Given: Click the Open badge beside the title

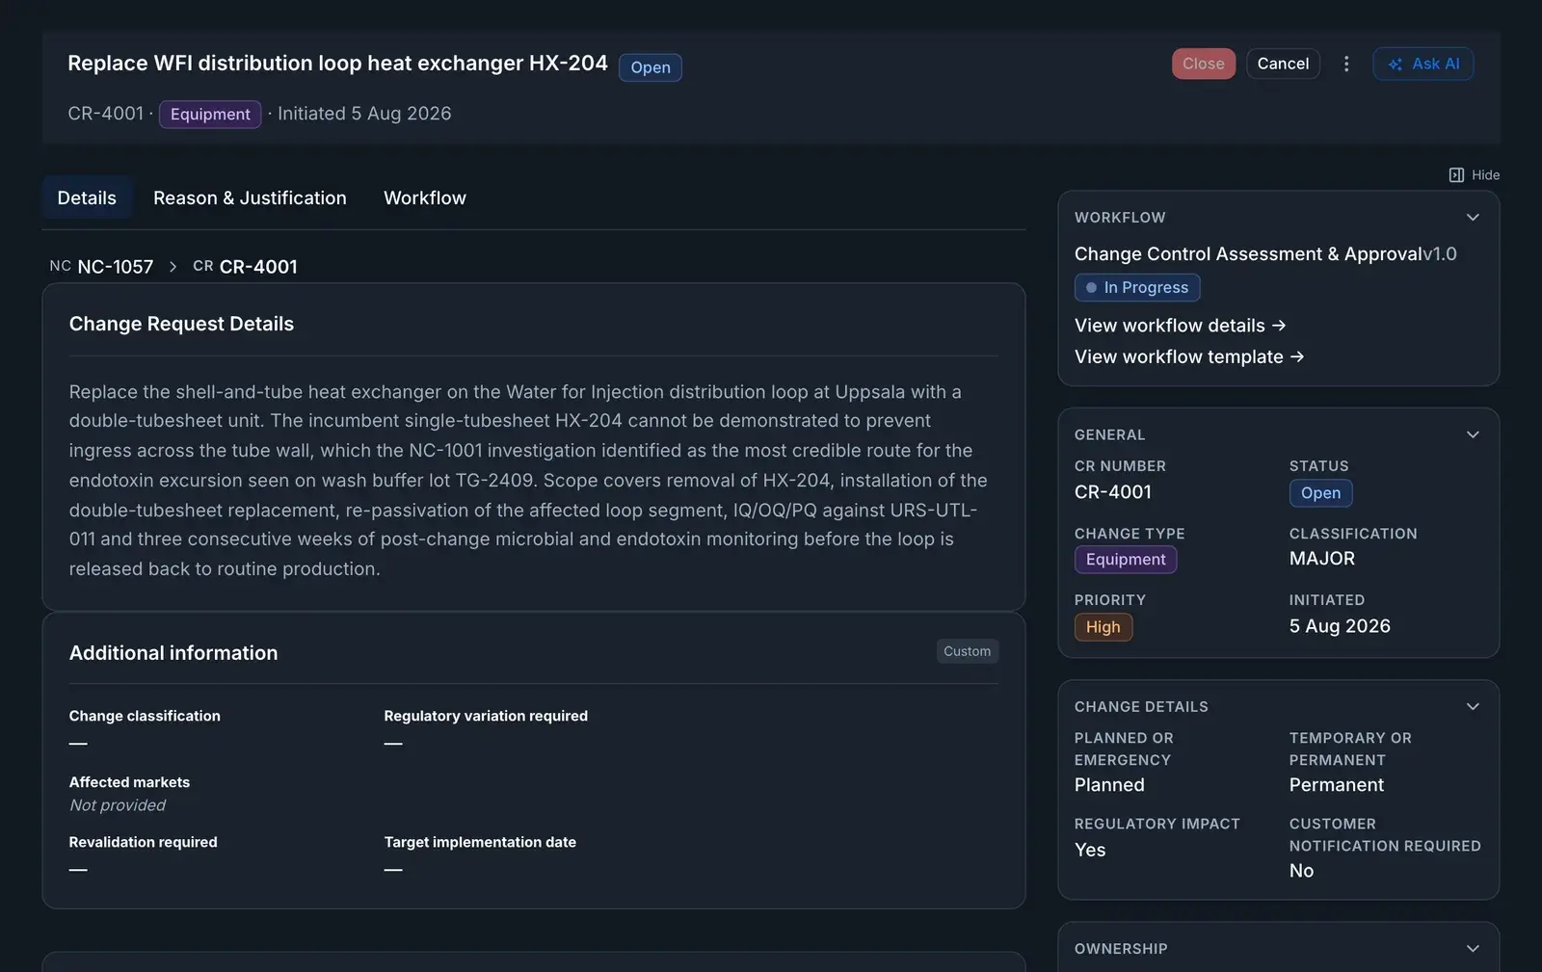Looking at the screenshot, I should (651, 67).
